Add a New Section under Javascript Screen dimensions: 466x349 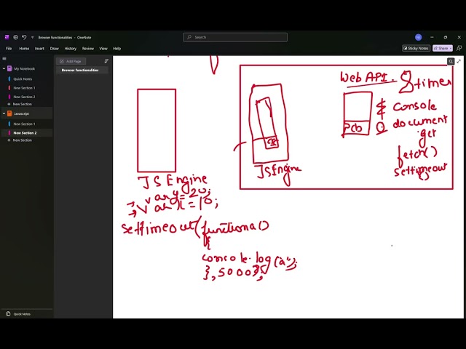[20, 140]
